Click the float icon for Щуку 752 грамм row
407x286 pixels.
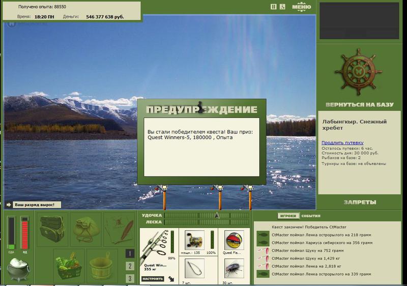(x=263, y=250)
